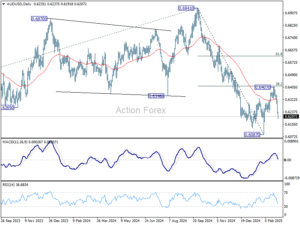Click the 0.64070 resistance price label

coord(263,87)
